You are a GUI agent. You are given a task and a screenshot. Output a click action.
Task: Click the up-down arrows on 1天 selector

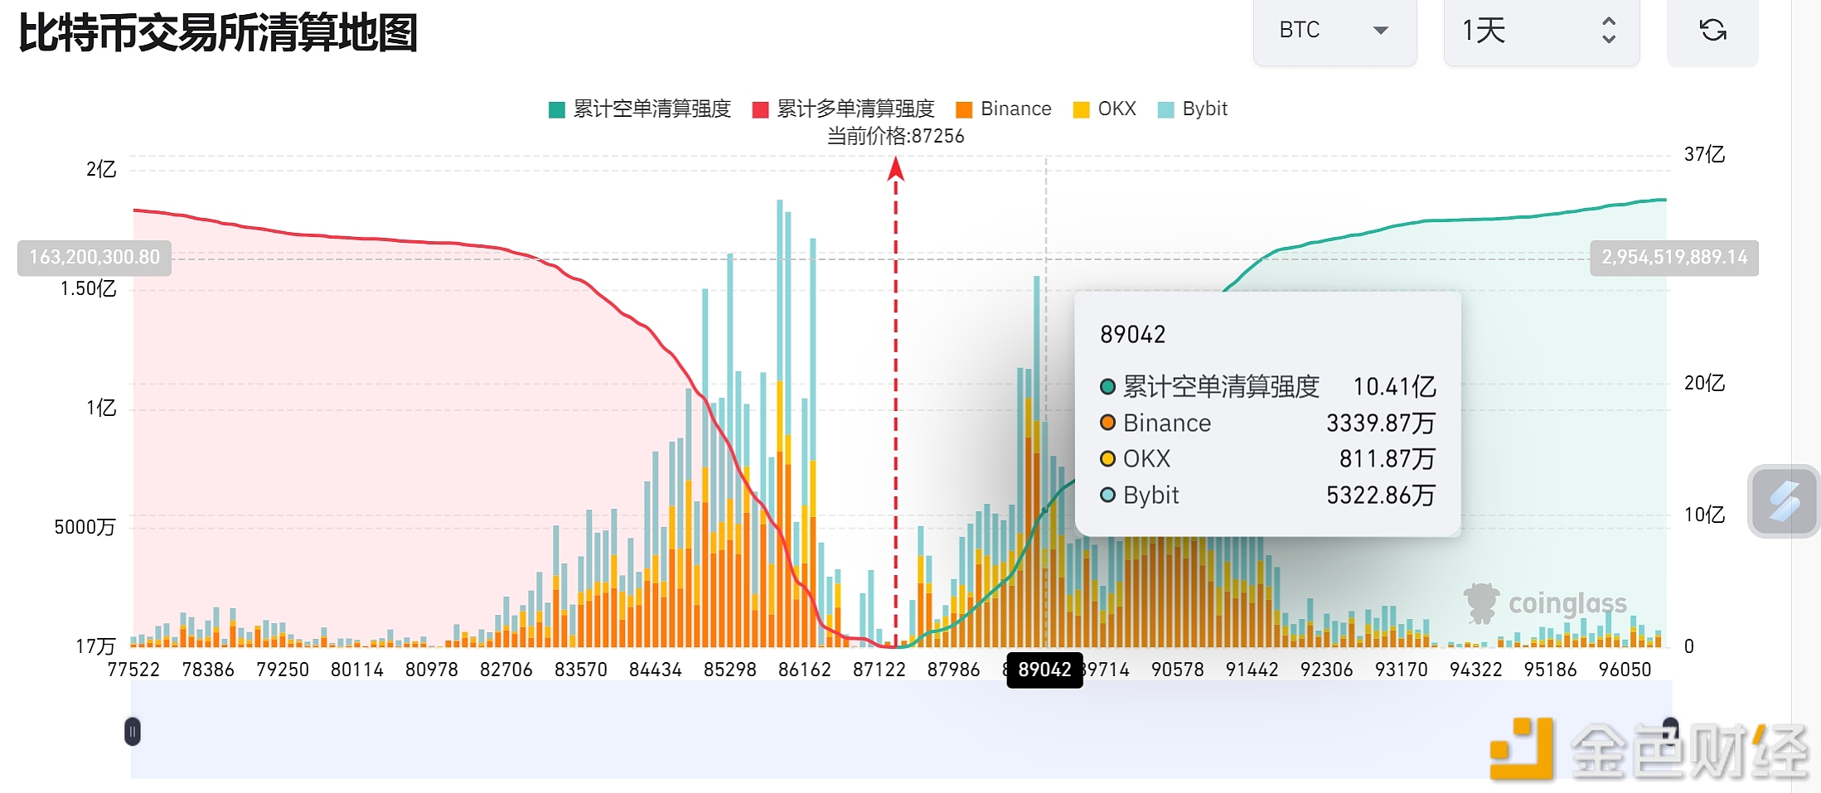[x=1609, y=31]
